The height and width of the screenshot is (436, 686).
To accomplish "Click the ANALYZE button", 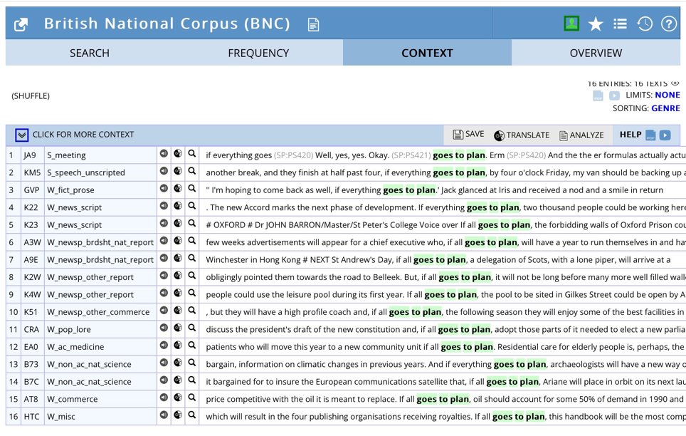I will pos(581,135).
